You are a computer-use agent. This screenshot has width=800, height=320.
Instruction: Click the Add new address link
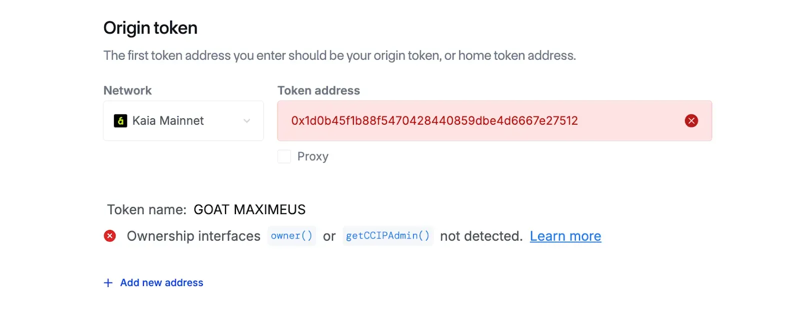click(x=161, y=283)
